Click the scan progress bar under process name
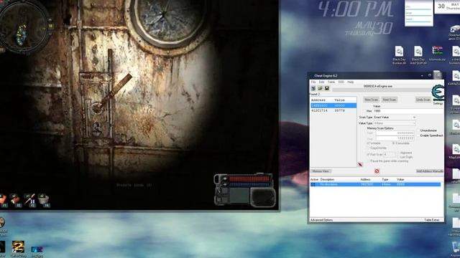 382,90
